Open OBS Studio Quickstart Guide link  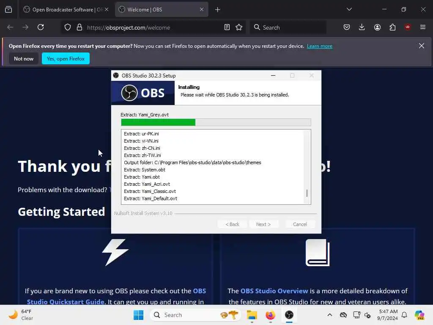click(x=116, y=296)
